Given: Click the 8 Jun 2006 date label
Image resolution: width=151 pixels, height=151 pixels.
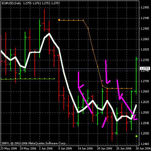Looking at the screenshot, I should click(65, 148).
